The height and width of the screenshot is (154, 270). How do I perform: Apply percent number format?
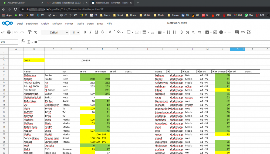[188, 32]
